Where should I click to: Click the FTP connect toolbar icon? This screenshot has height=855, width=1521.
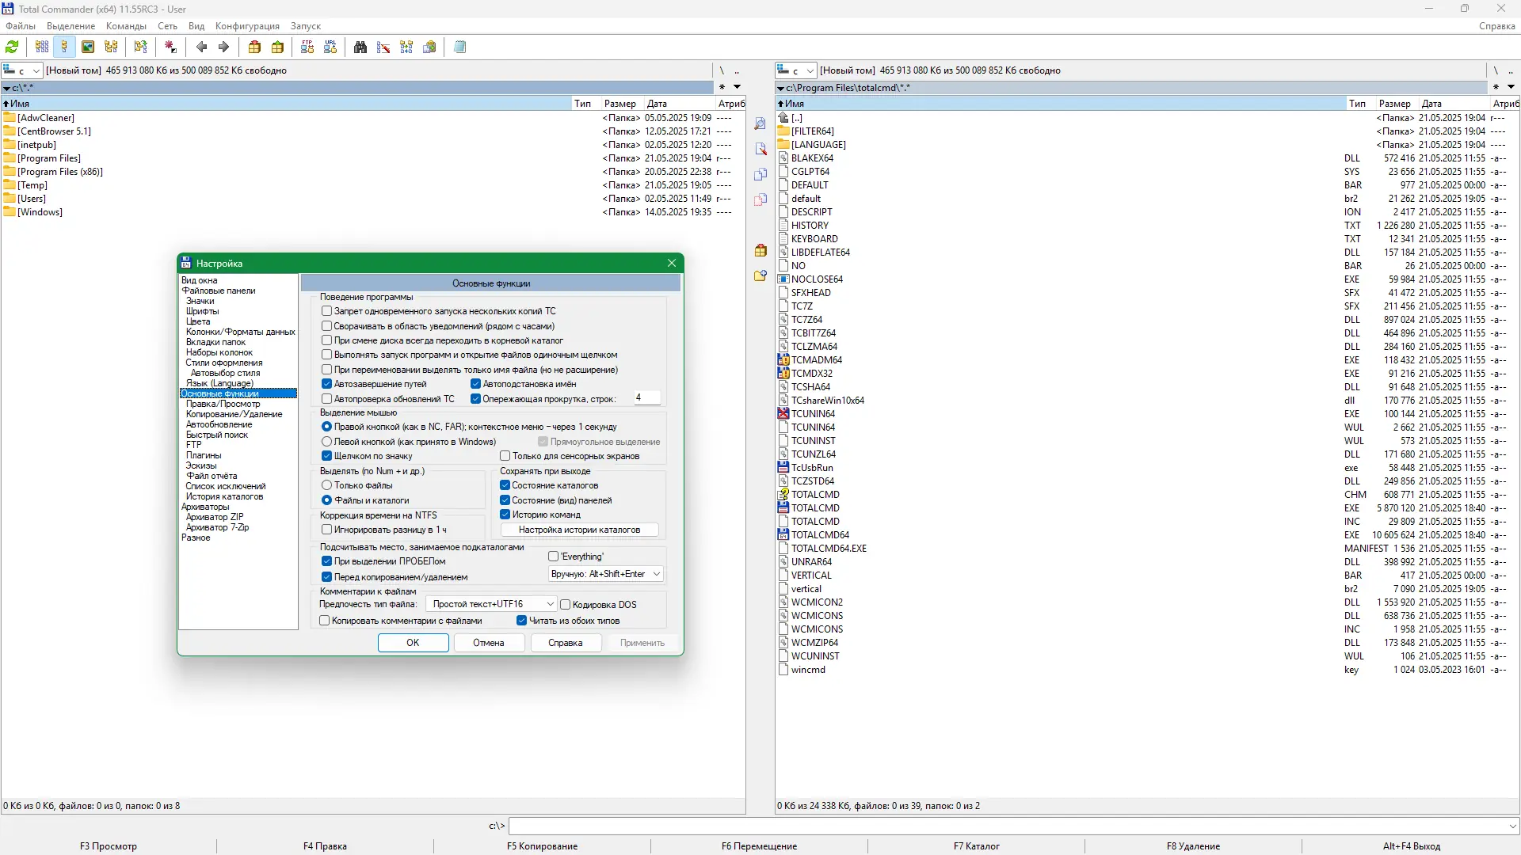click(x=307, y=47)
